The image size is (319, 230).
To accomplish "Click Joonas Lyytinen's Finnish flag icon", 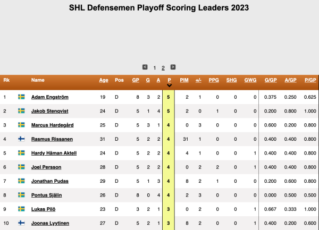I will point(21,223).
